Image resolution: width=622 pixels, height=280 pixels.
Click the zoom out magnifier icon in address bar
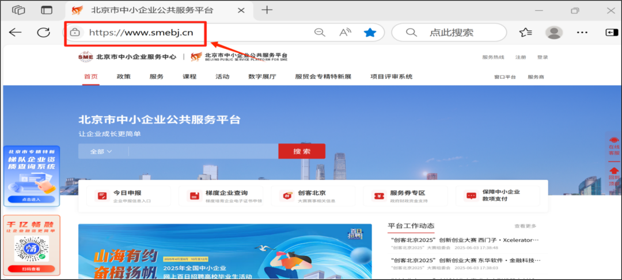[x=320, y=32]
